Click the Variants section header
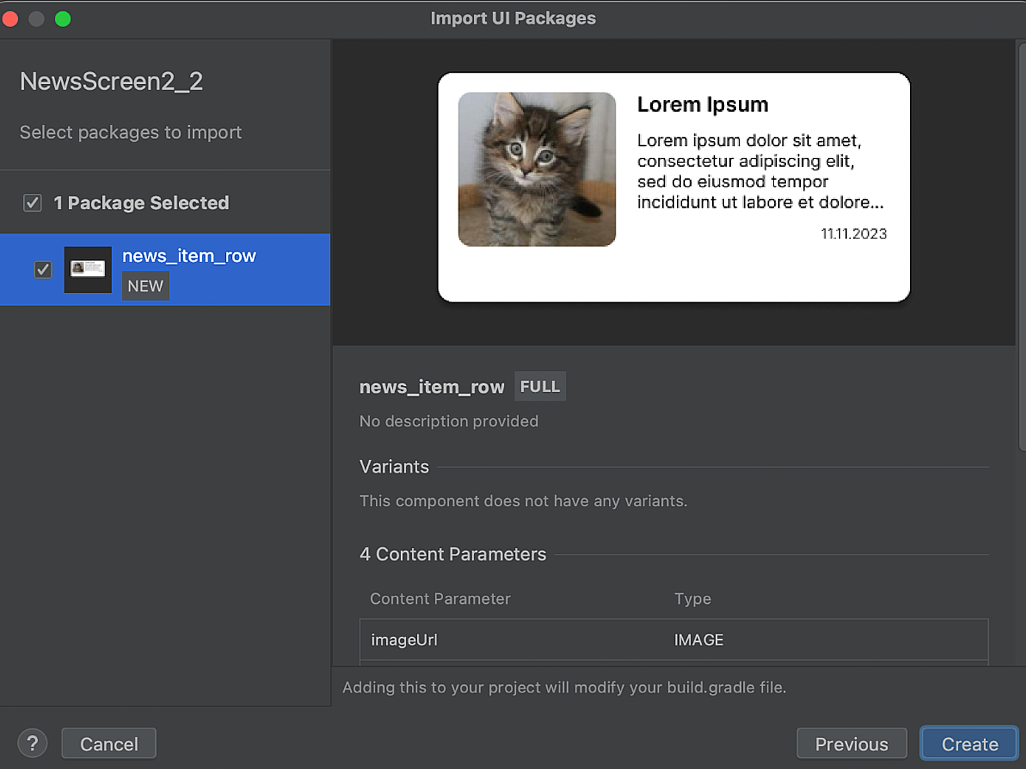This screenshot has height=769, width=1026. pos(394,467)
